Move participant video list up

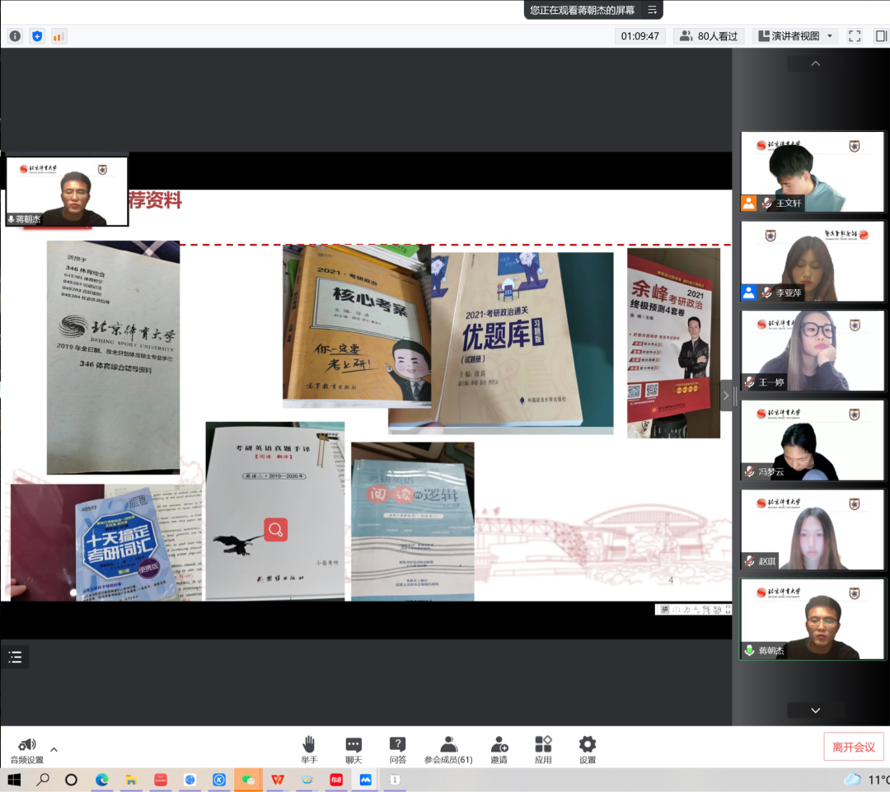(815, 63)
